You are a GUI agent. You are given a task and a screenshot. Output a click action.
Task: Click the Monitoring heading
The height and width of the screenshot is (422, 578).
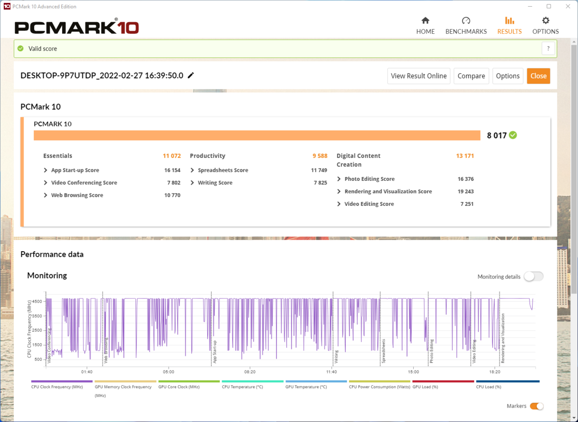47,276
